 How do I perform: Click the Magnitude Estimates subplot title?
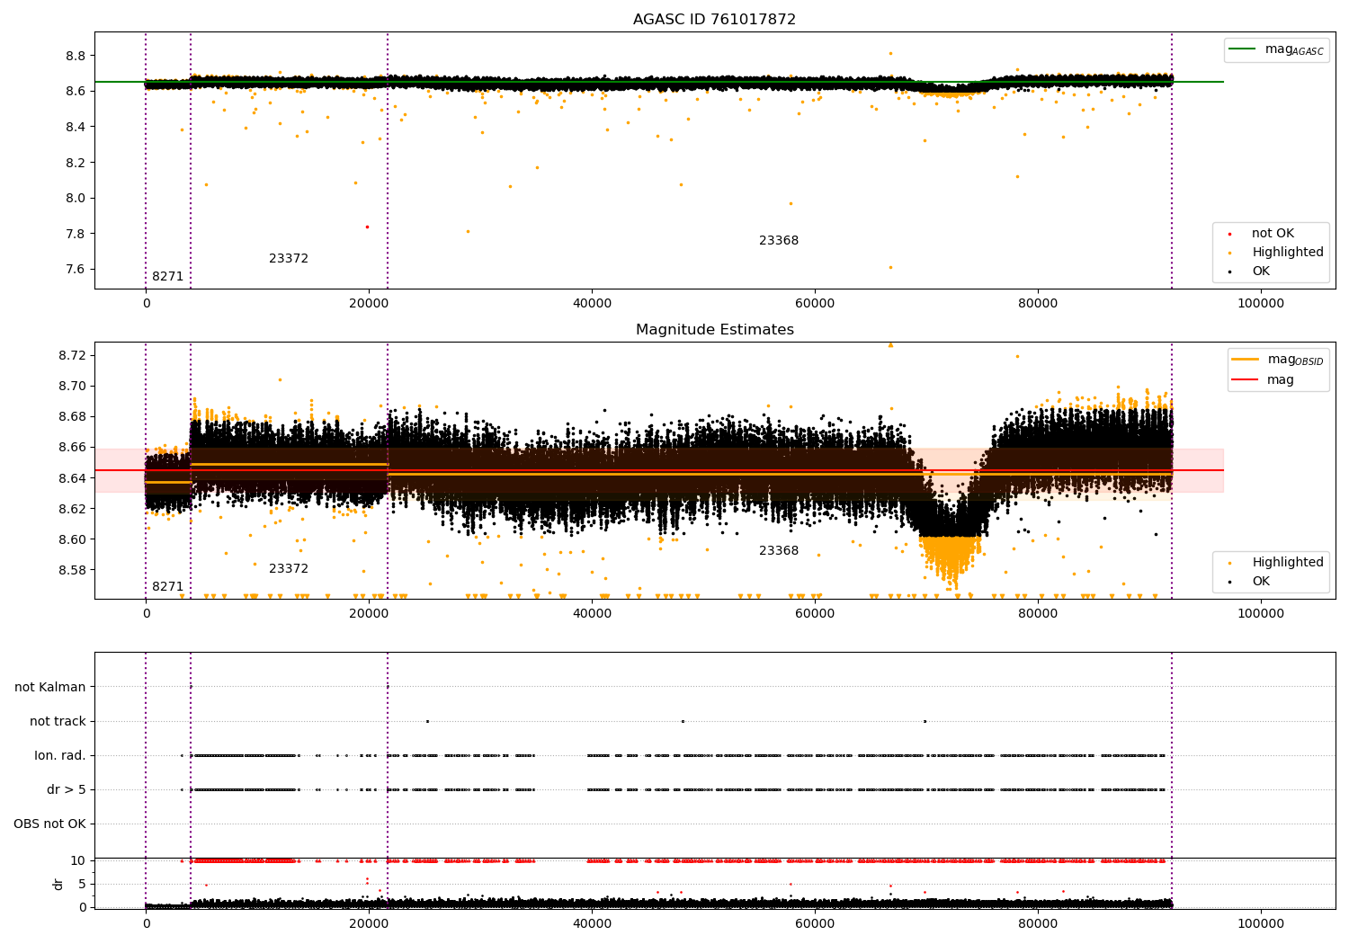click(x=714, y=329)
